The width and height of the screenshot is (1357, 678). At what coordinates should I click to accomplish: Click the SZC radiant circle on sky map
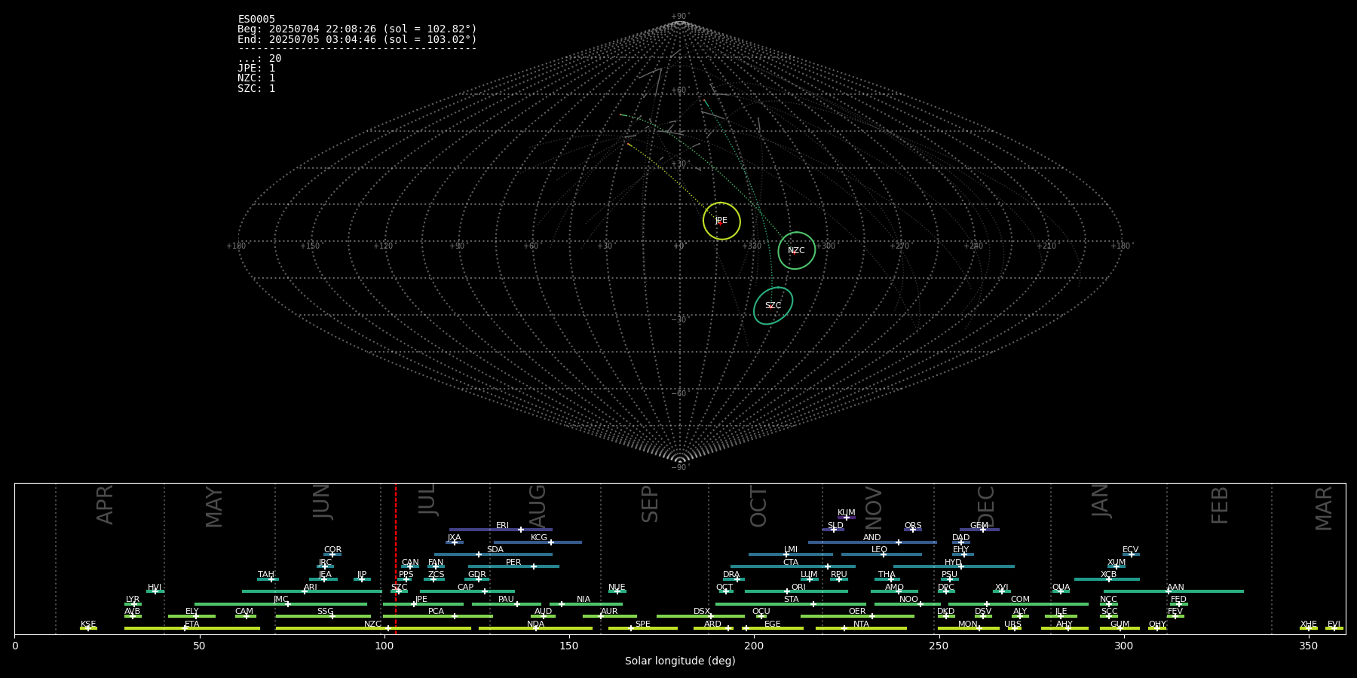point(773,306)
